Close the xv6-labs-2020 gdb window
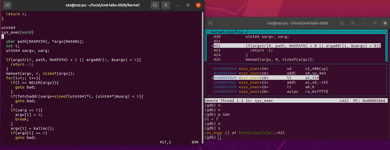 tap(385, 23)
